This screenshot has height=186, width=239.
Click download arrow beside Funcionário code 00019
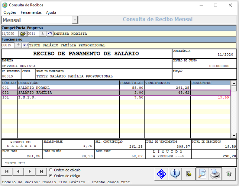(18, 45)
